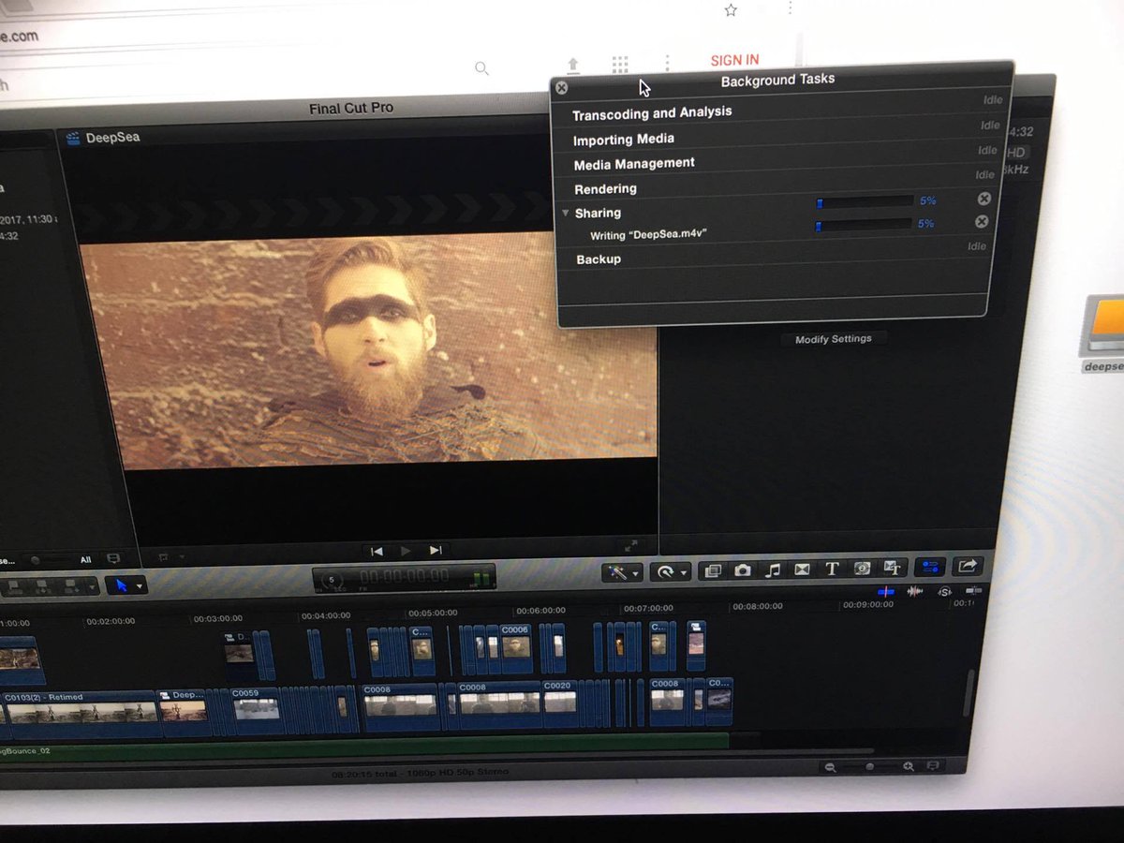1124x843 pixels.
Task: Toggle timeline snapping
Action: coord(974,590)
